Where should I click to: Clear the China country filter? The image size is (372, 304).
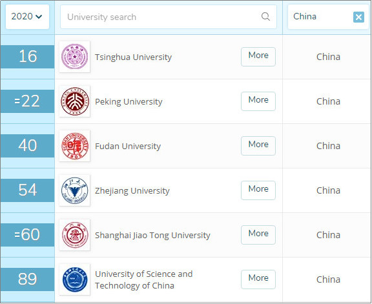[358, 17]
